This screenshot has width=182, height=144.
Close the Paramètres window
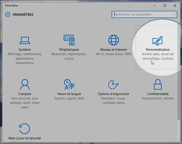[x=175, y=5]
